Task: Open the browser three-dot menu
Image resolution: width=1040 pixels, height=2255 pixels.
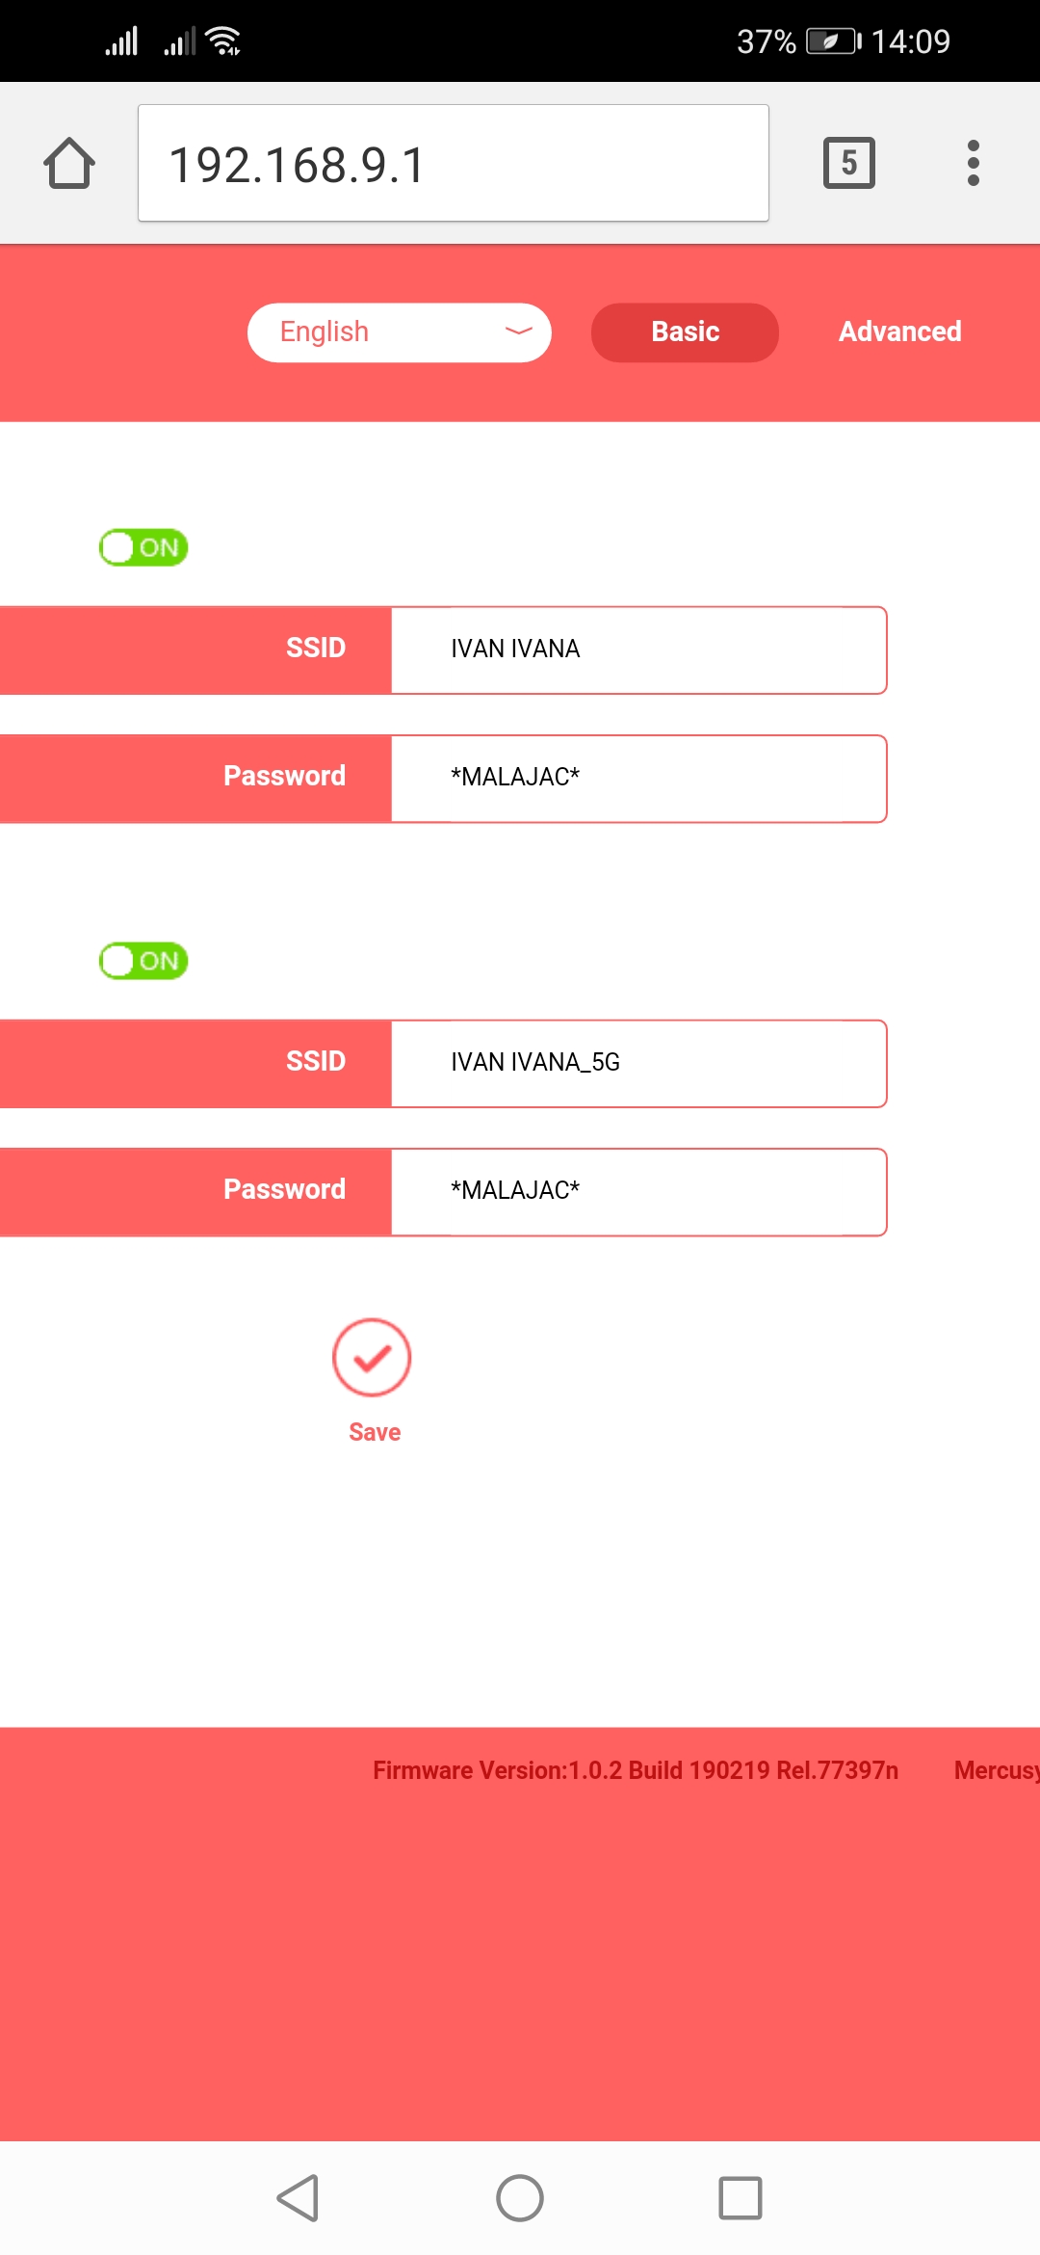Action: 973,163
